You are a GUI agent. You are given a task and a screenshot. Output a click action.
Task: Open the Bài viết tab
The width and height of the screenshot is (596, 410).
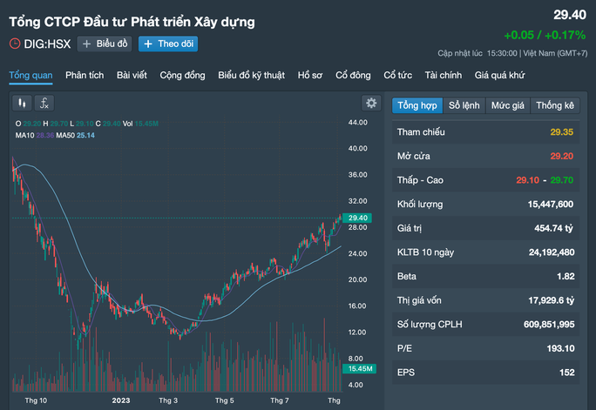[x=134, y=76]
